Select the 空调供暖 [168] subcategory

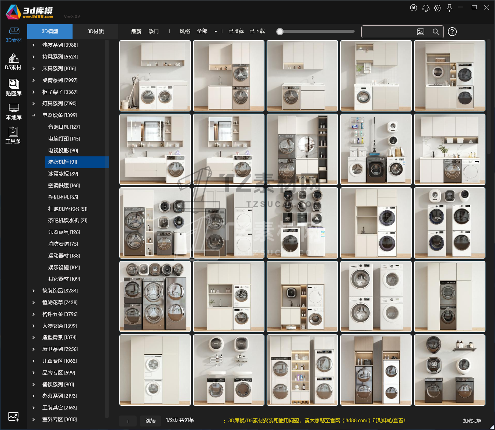pyautogui.click(x=64, y=185)
